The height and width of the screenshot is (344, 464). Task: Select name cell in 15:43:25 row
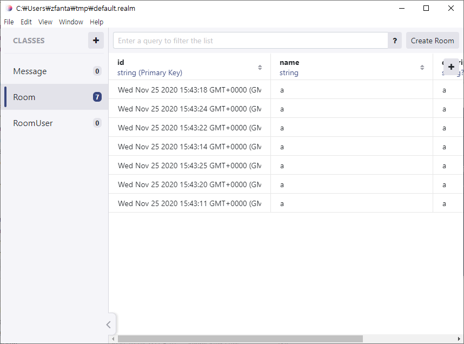click(x=352, y=166)
